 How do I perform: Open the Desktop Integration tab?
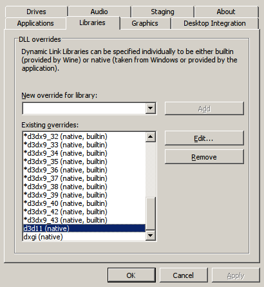coord(214,23)
